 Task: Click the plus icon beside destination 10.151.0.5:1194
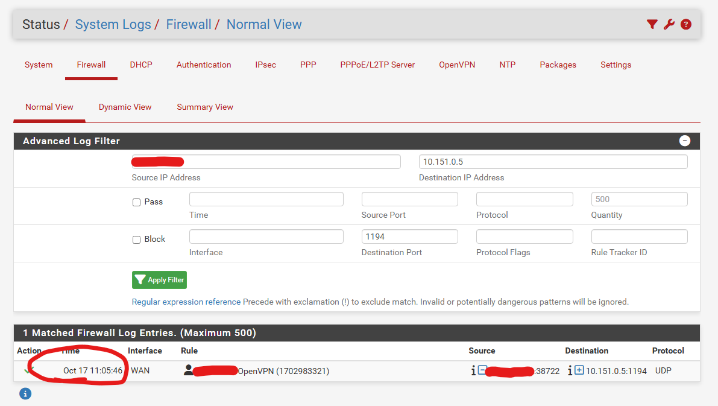579,370
